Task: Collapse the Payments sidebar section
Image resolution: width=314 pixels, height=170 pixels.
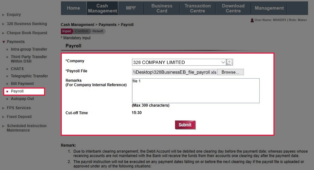Action: pos(14,42)
